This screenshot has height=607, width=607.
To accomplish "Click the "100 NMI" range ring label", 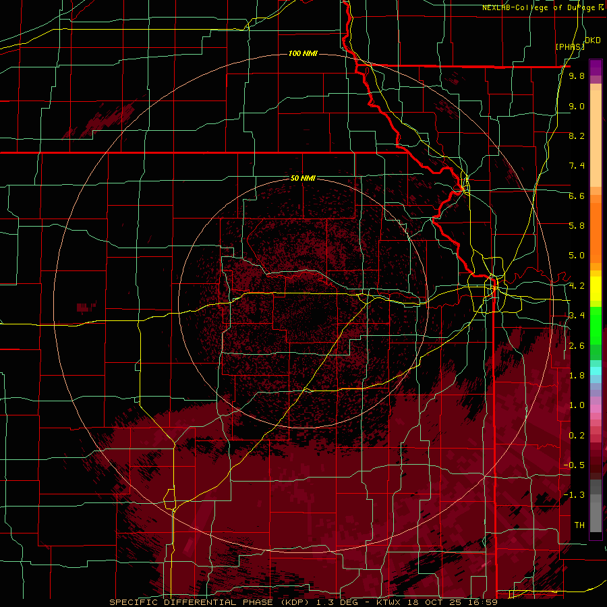I will (x=303, y=53).
